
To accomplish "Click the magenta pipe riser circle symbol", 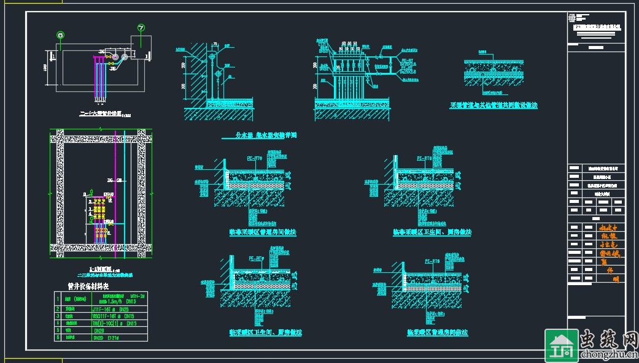I will pyautogui.click(x=124, y=58).
